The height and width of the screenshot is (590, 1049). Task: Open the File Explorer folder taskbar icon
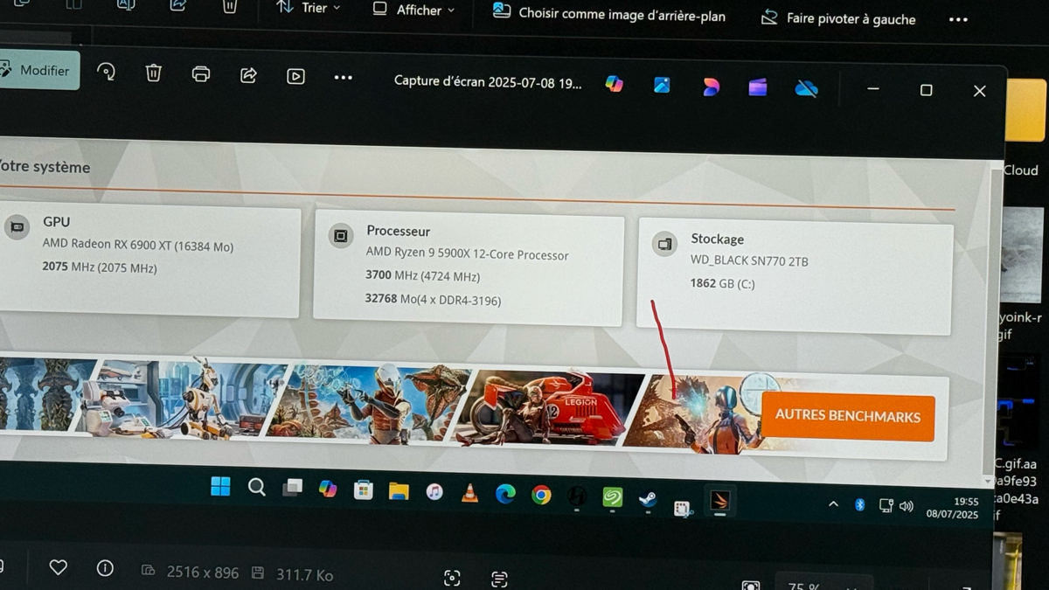pyautogui.click(x=399, y=491)
